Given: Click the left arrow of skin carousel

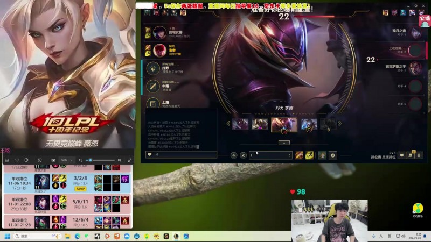Looking at the screenshot, I should pos(228,124).
